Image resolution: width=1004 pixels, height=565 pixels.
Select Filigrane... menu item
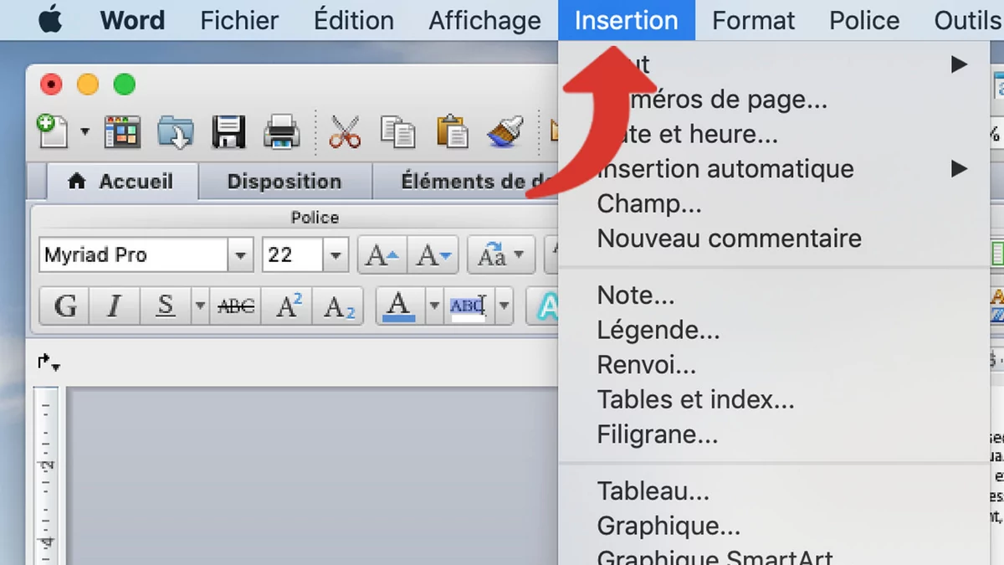[774, 435]
